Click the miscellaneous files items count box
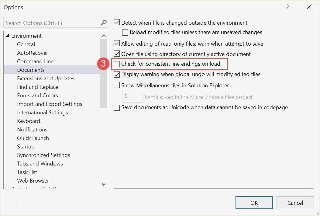This screenshot has width=320, height=216. [x=132, y=97]
